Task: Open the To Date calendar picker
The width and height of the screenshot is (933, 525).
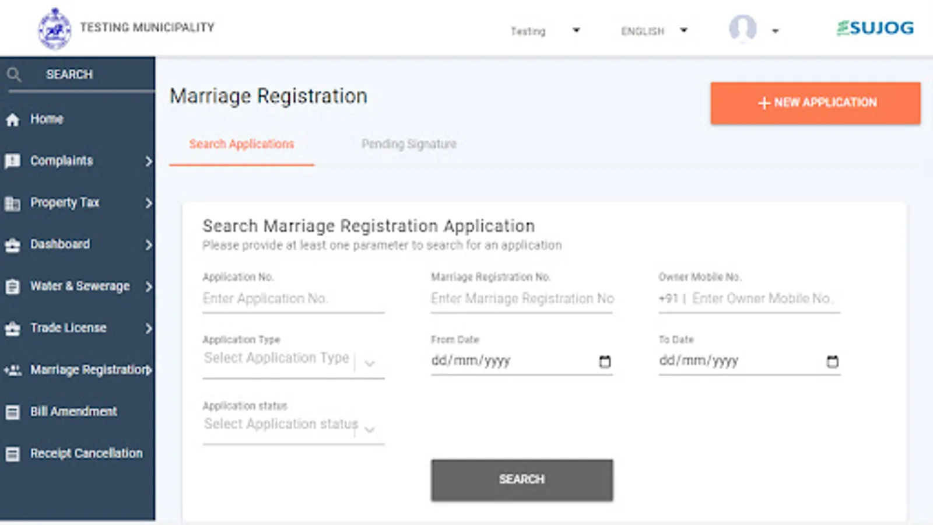Action: pyautogui.click(x=832, y=362)
